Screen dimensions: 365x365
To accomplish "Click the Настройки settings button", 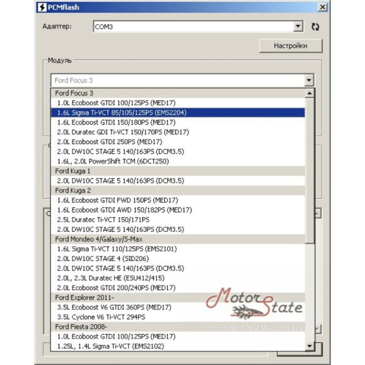I will tap(290, 46).
